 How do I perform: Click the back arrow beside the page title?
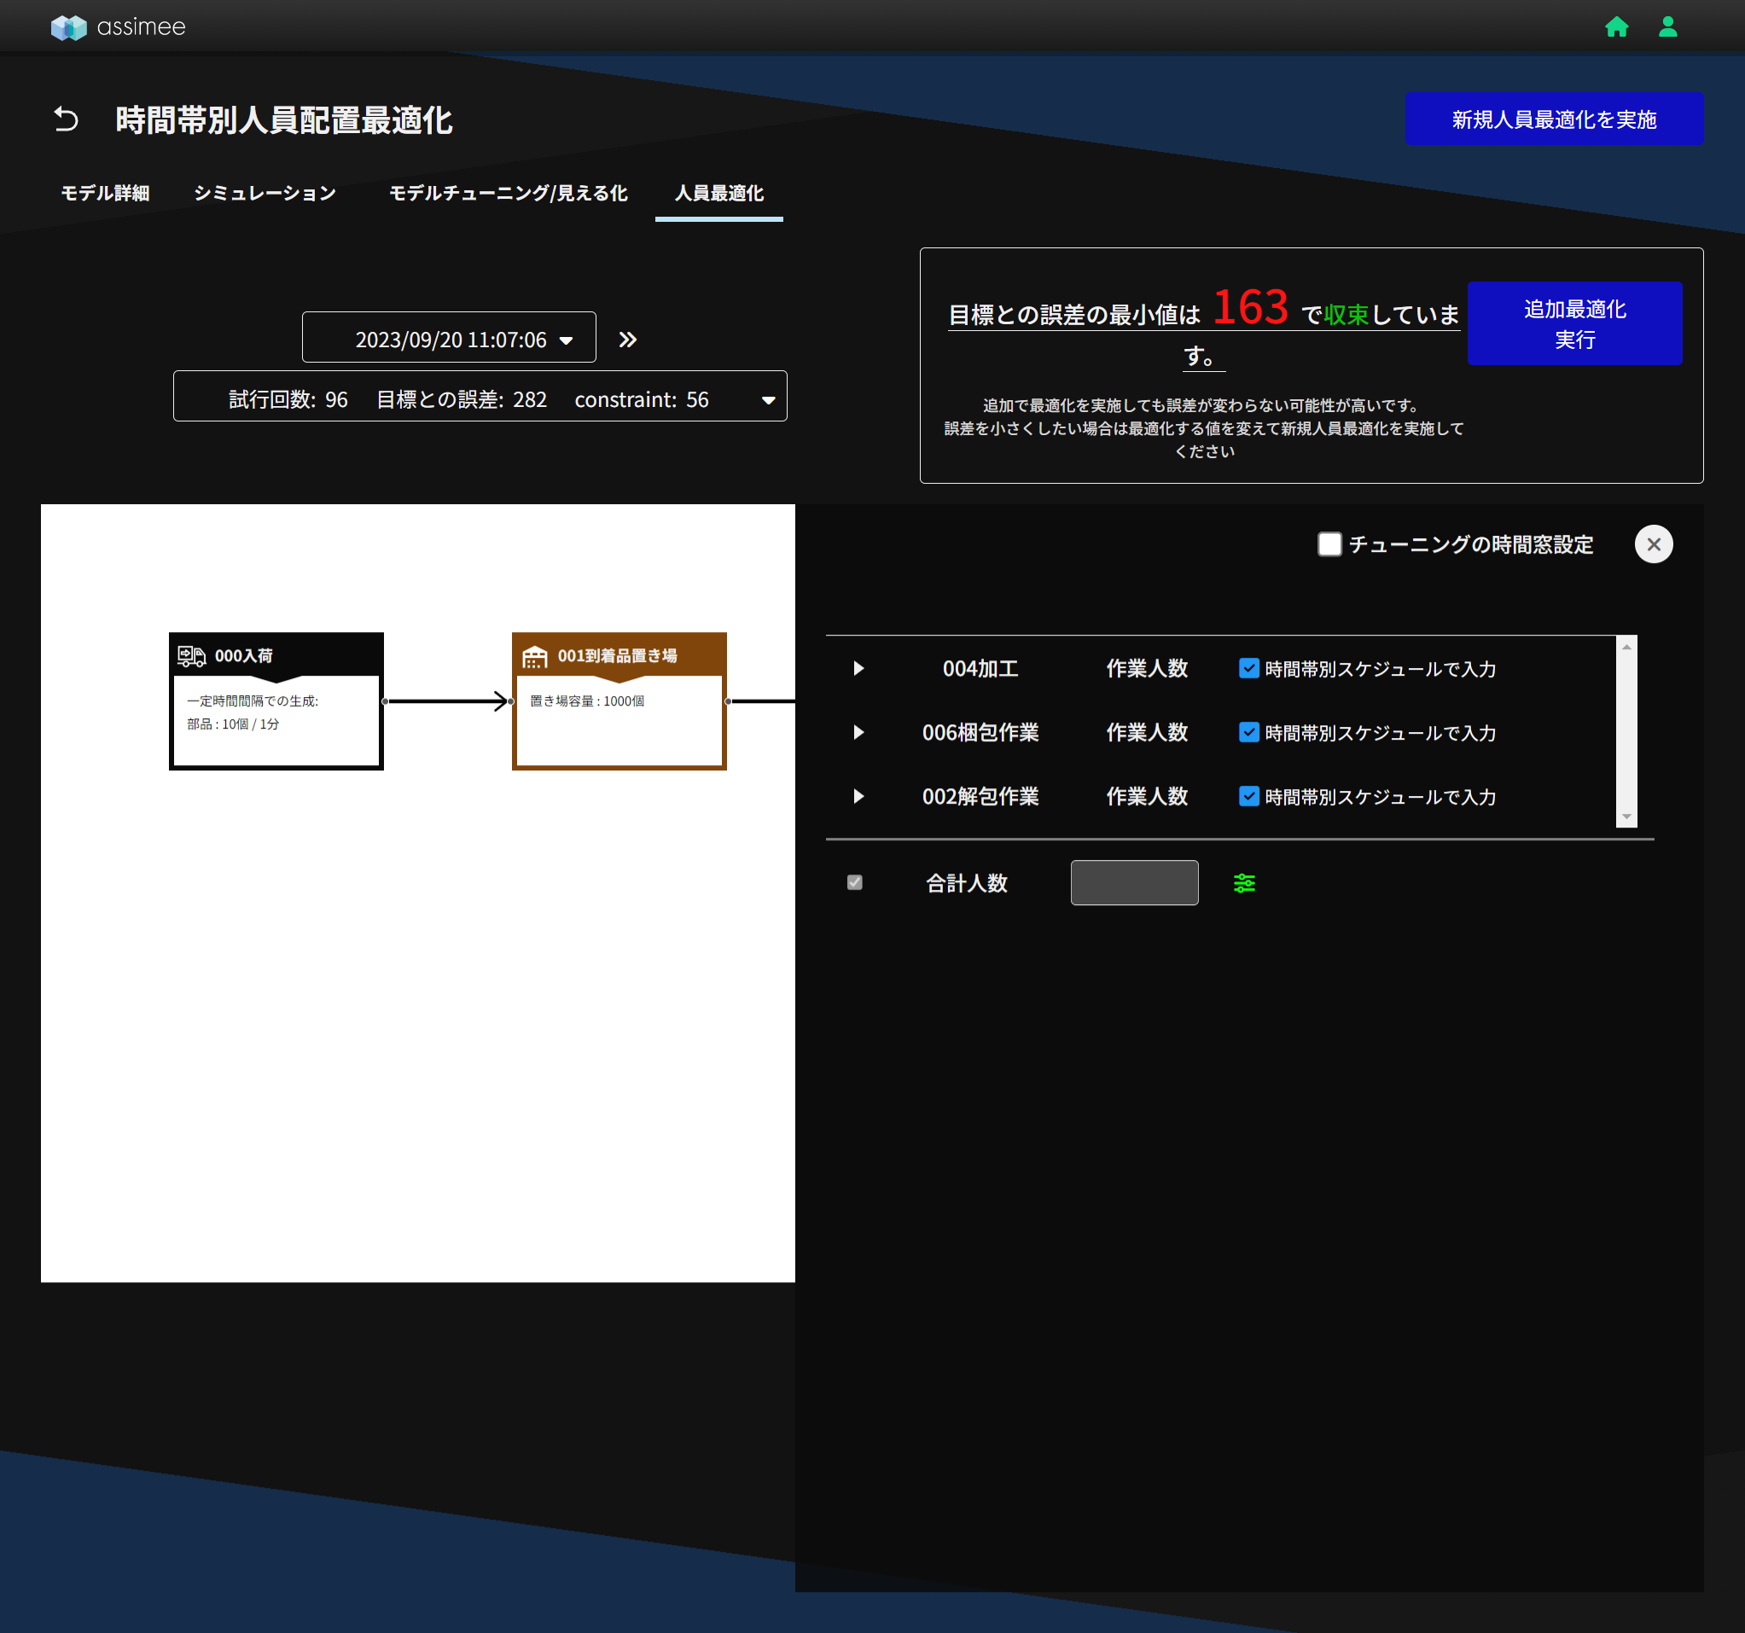coord(66,119)
